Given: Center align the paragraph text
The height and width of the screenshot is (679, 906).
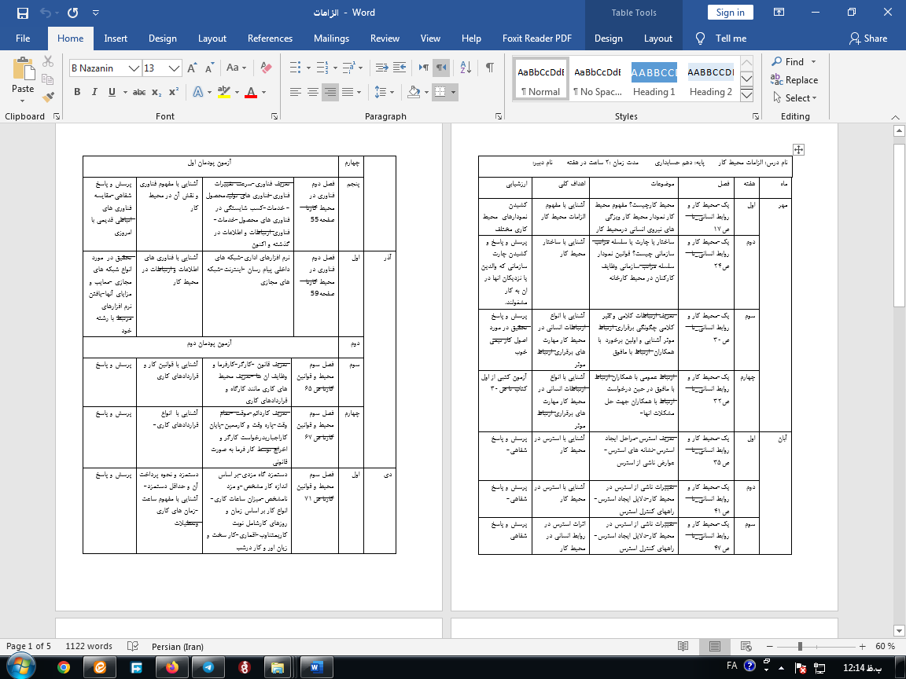Looking at the screenshot, I should 312,92.
